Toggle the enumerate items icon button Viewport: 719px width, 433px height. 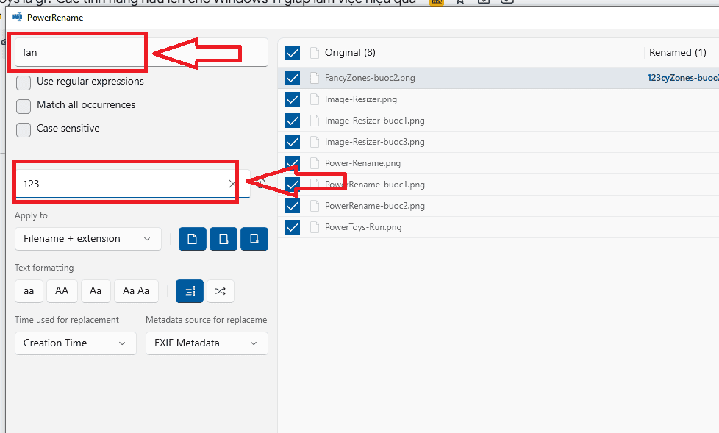[190, 291]
